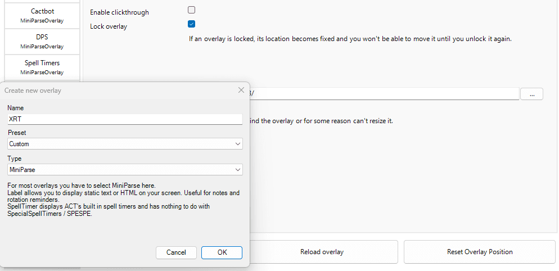Click the Name field containing XRT
Screen dimensions: 559x271
tap(125, 119)
